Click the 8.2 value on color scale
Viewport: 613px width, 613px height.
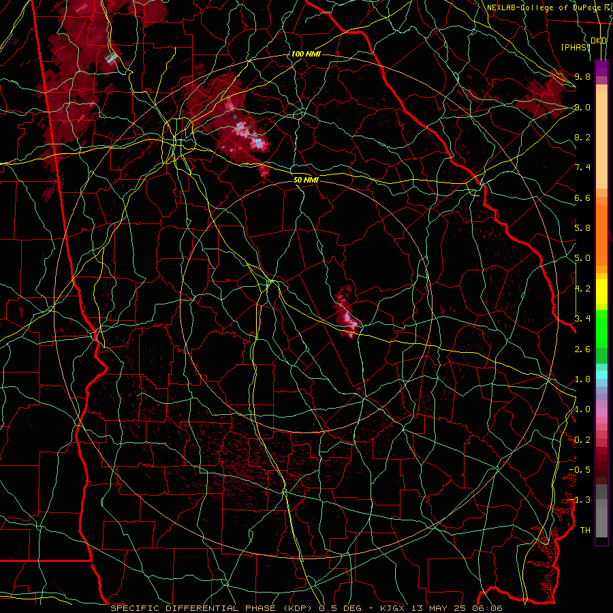pyautogui.click(x=582, y=137)
